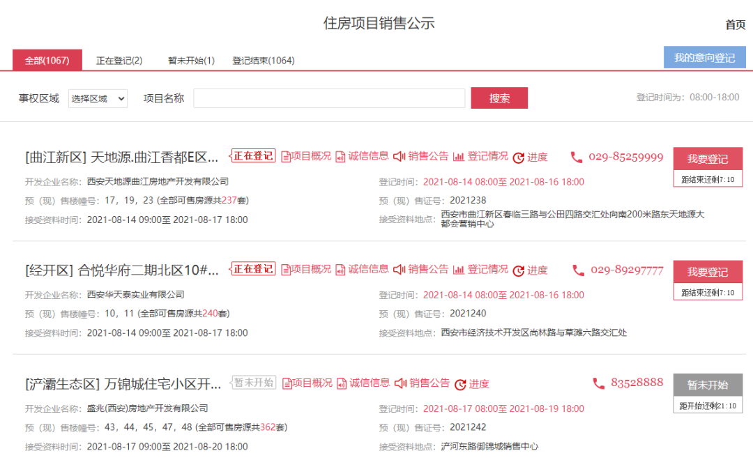Open 进度 clock icon for 万锦城住宅小区
The height and width of the screenshot is (467, 753).
point(460,384)
